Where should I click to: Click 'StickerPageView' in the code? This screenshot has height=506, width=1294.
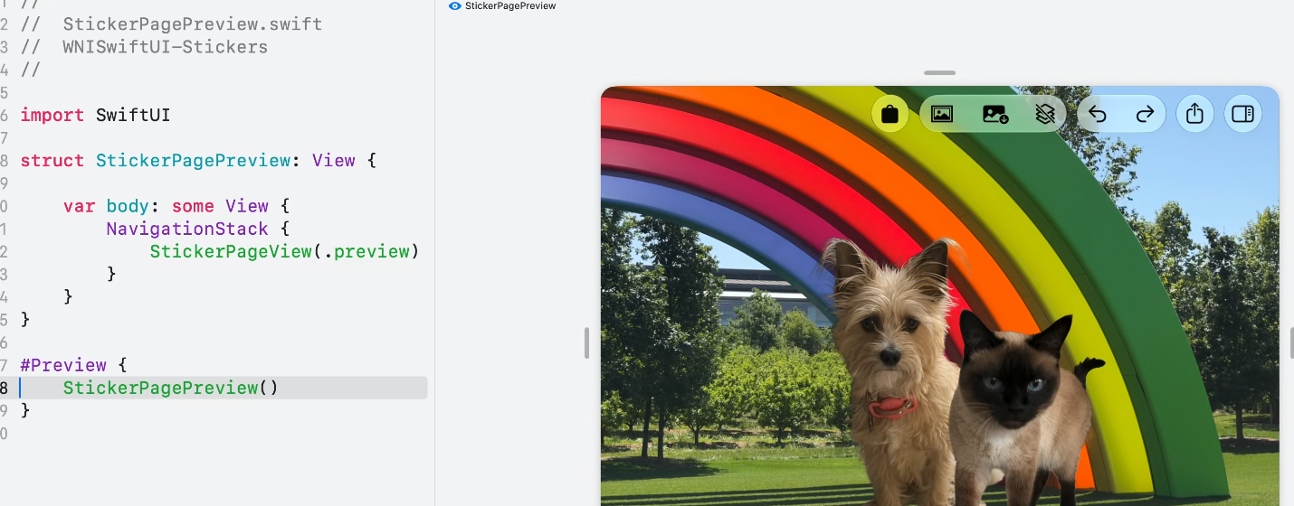coord(231,251)
